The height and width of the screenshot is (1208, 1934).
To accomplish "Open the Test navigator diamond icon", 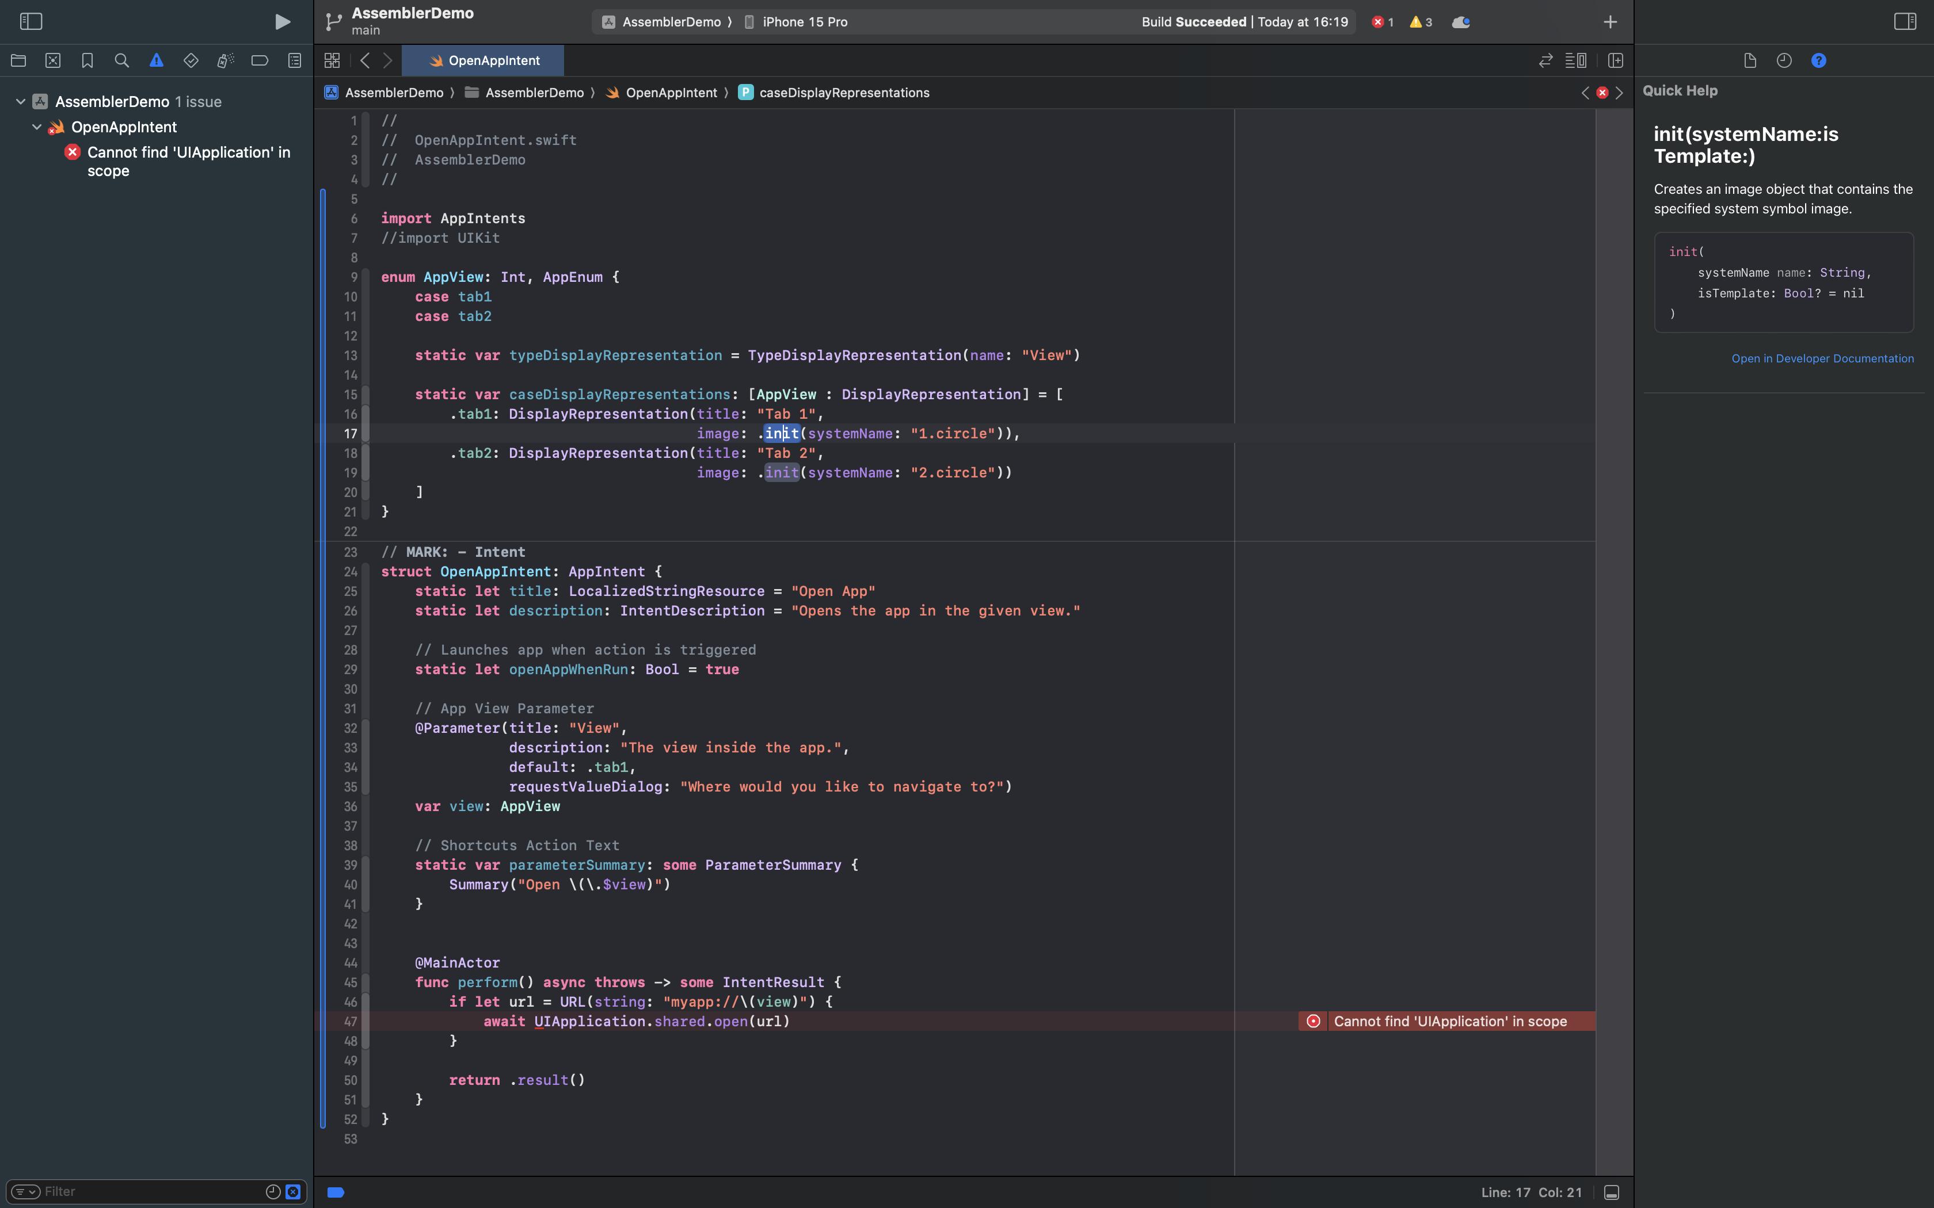I will 191,61.
